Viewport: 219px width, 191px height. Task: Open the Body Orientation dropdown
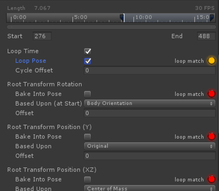pyautogui.click(x=150, y=103)
